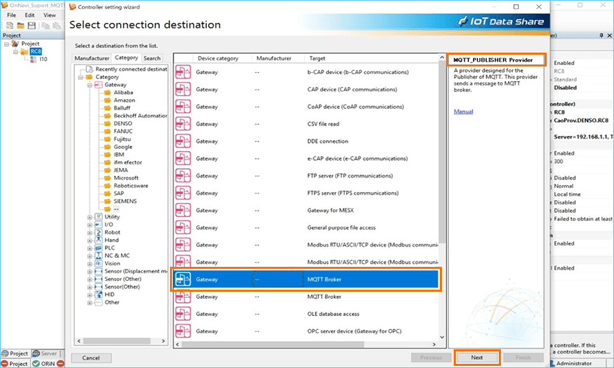This screenshot has height=368, width=614.
Task: Expand the HID tree node
Action: (x=89, y=295)
